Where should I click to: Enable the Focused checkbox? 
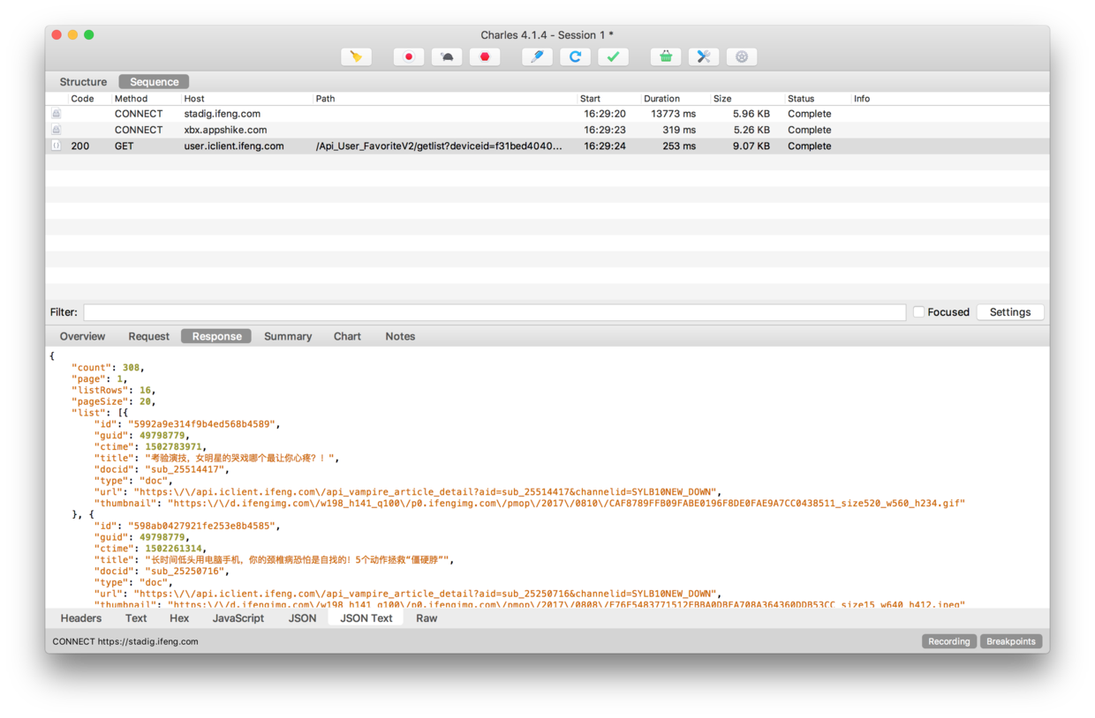(918, 312)
